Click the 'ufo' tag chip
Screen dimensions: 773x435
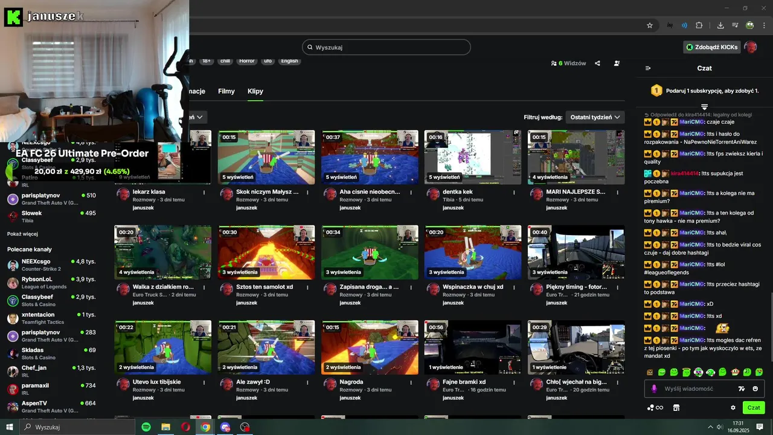click(x=268, y=61)
